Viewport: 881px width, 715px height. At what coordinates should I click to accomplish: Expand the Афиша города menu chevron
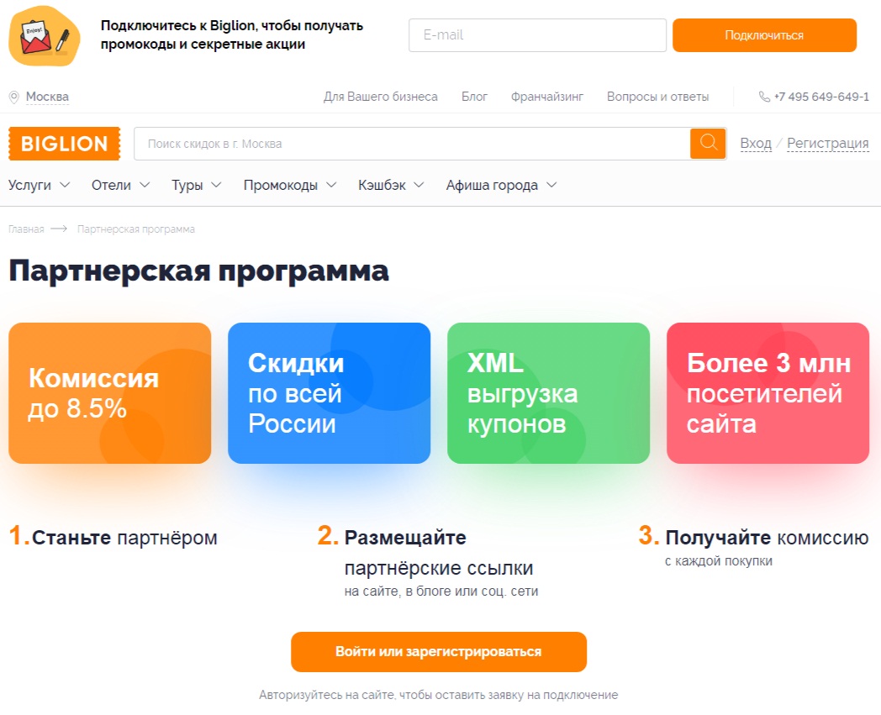coord(551,185)
